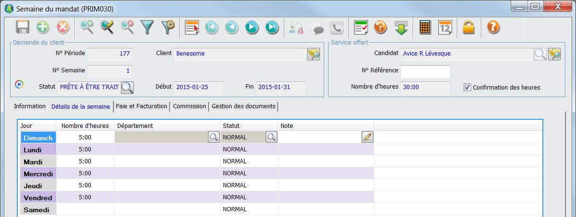
Task: Click the orange padlock icon
Action: (x=468, y=27)
